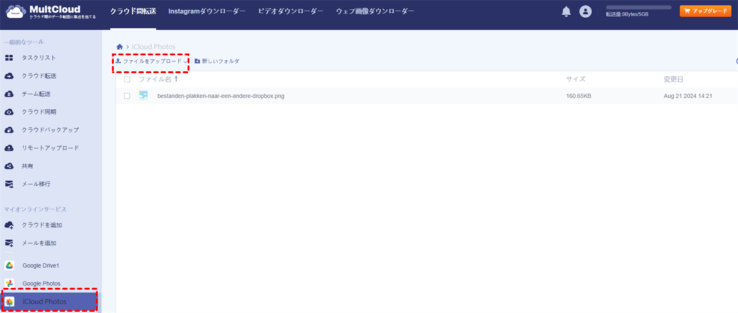Click iCloud Photos breadcrumb text
Image resolution: width=738 pixels, height=313 pixels.
pyautogui.click(x=153, y=47)
